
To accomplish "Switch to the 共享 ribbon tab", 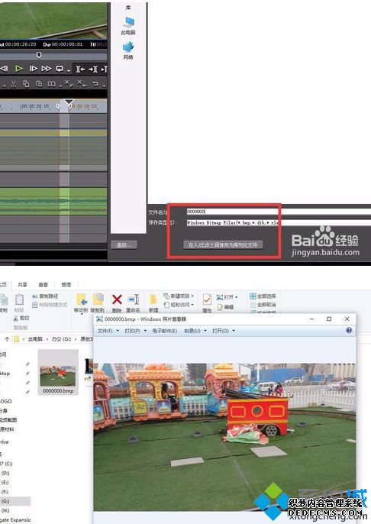I will coord(22,285).
